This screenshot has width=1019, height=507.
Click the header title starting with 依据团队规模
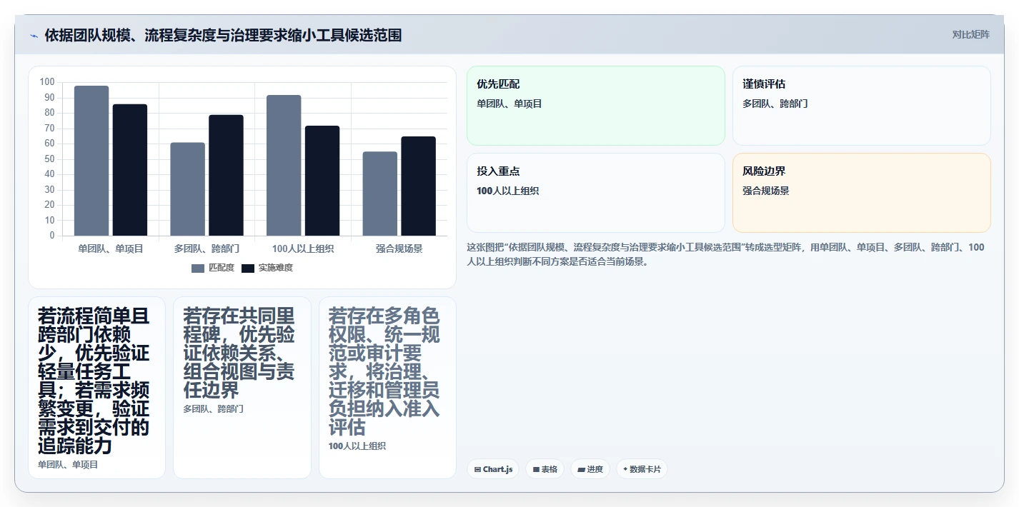coord(223,35)
